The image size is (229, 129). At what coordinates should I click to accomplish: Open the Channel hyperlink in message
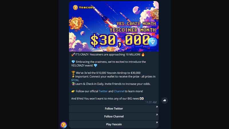pyautogui.click(x=119, y=91)
